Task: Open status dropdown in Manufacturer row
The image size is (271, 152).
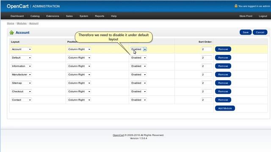Action: 138,74
